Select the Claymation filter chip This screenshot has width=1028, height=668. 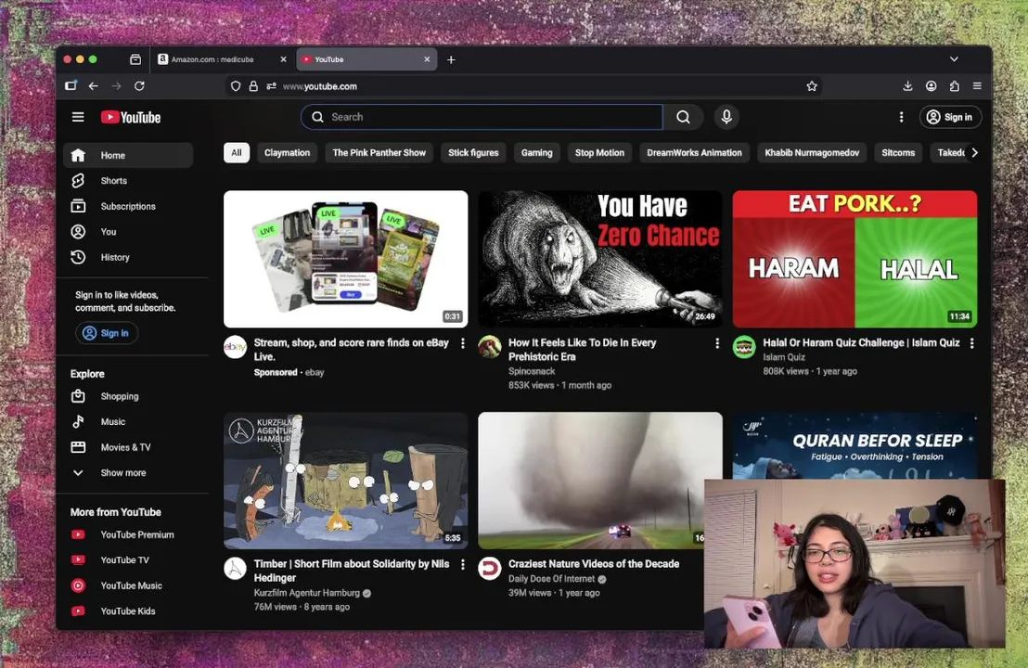288,153
